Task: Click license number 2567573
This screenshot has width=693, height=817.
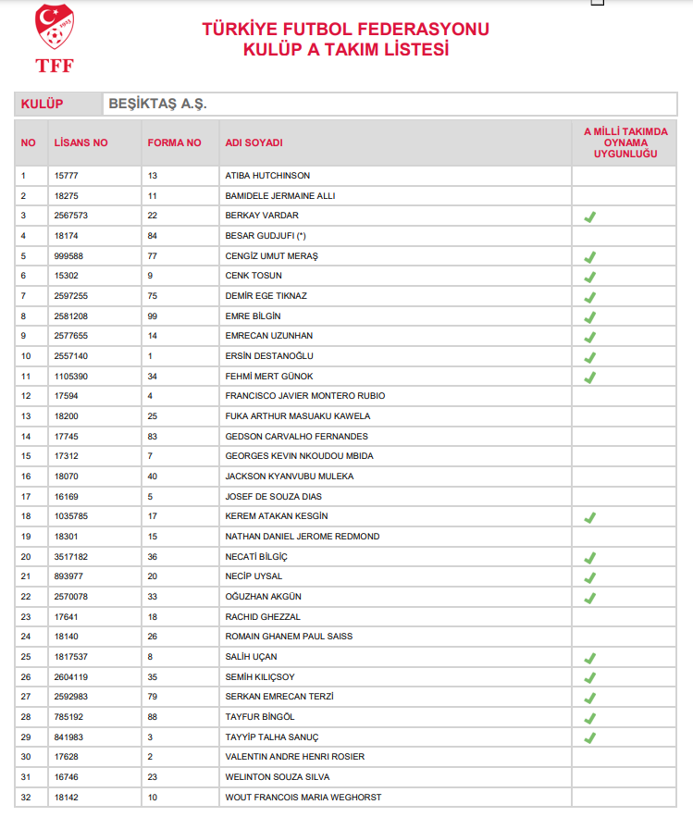Action: 71,216
